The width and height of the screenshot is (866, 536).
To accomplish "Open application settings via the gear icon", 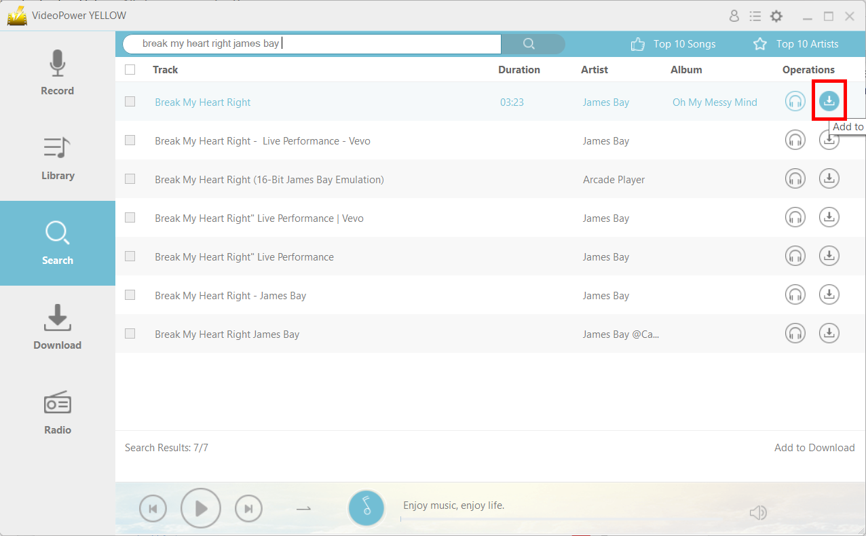I will (776, 16).
